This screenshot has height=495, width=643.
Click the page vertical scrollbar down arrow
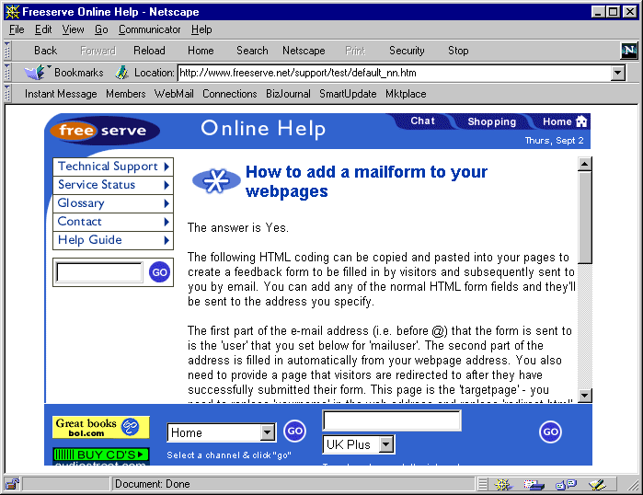[584, 396]
